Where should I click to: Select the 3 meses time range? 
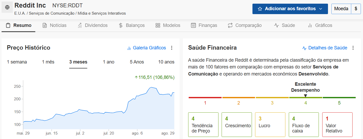pos(78,62)
